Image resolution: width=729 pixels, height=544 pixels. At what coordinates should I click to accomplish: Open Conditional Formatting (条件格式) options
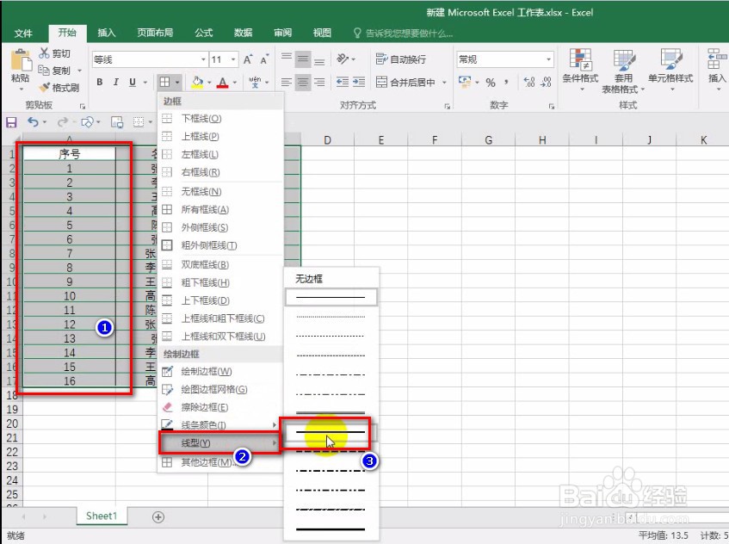[583, 69]
